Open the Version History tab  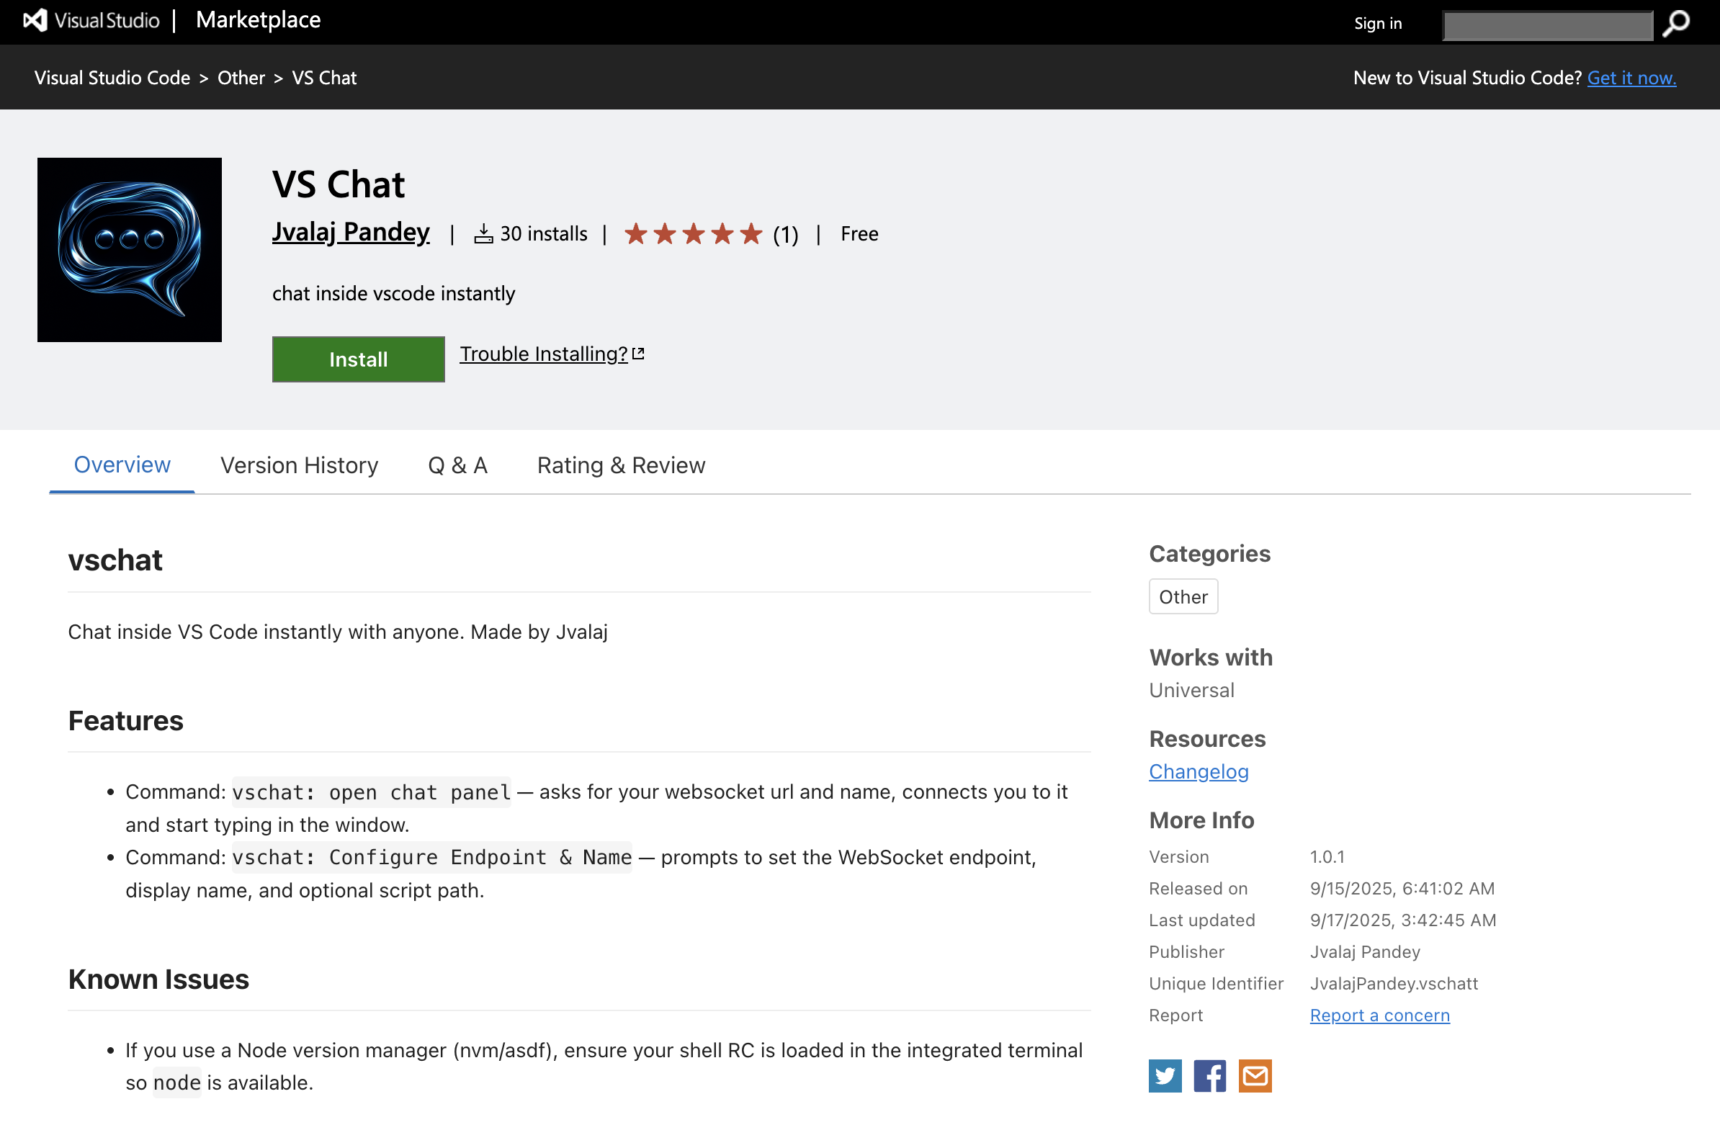299,466
